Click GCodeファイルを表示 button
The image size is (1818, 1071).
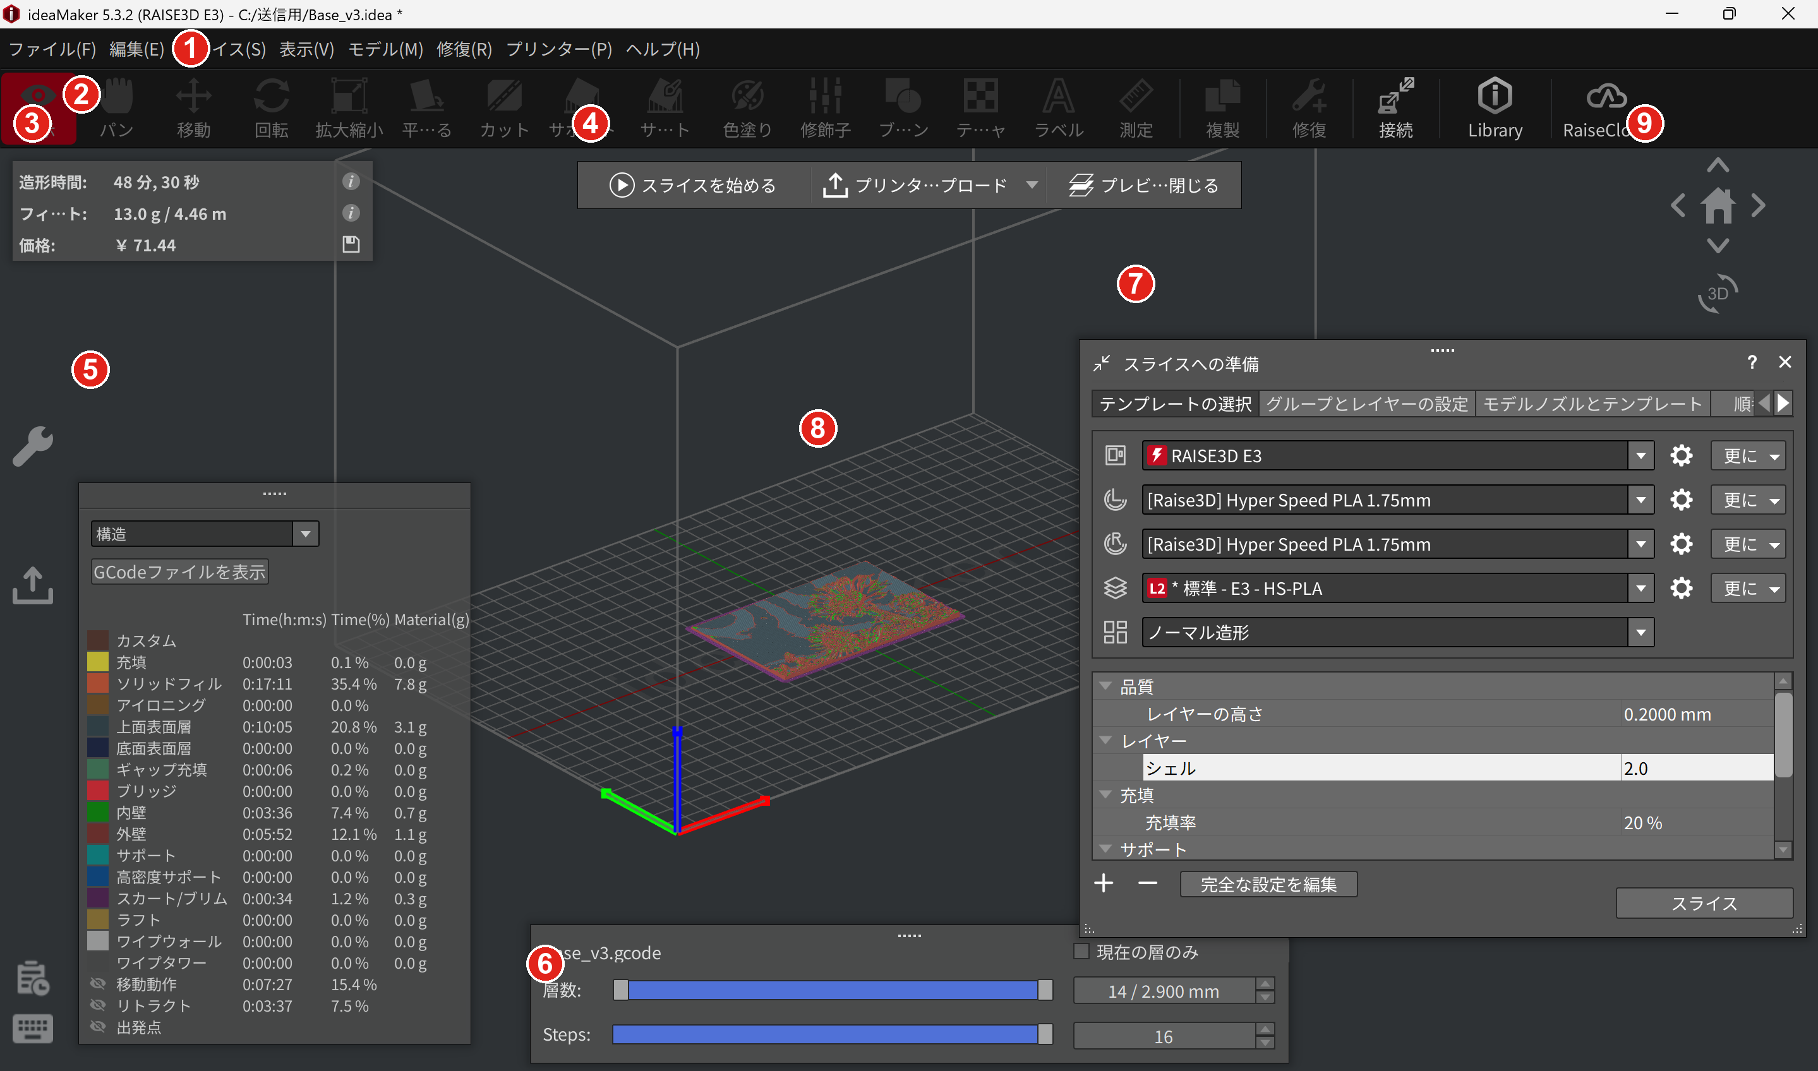(179, 571)
